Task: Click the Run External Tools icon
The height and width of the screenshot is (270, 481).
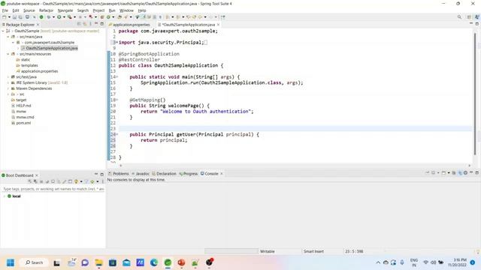Action: (x=70, y=17)
